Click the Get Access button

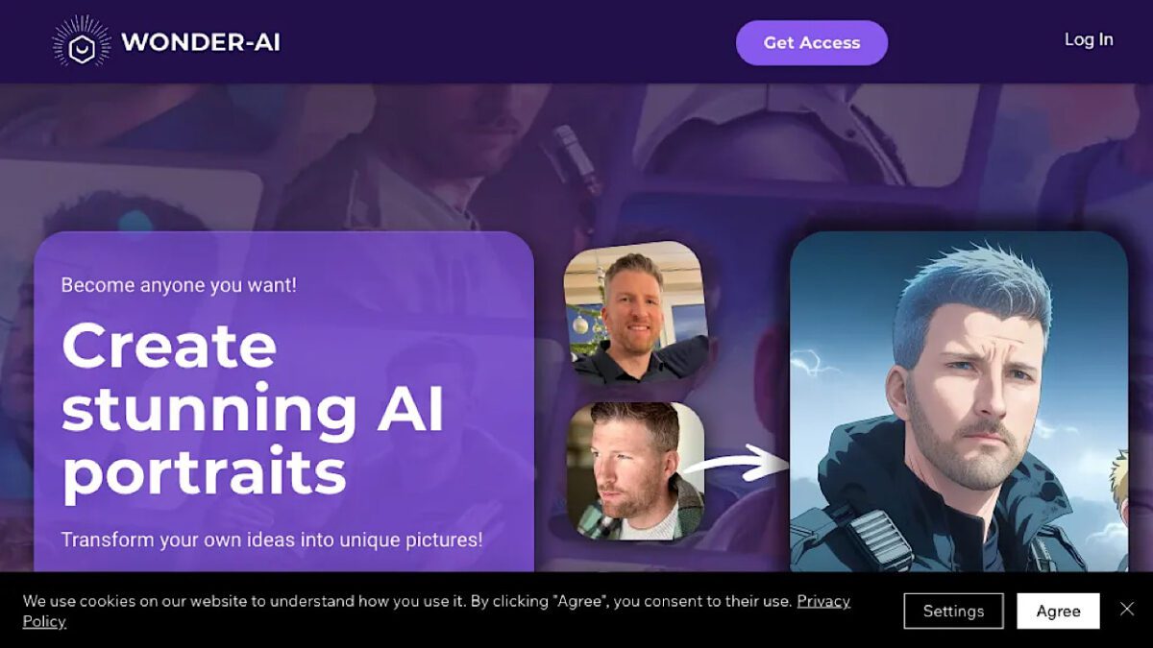812,43
